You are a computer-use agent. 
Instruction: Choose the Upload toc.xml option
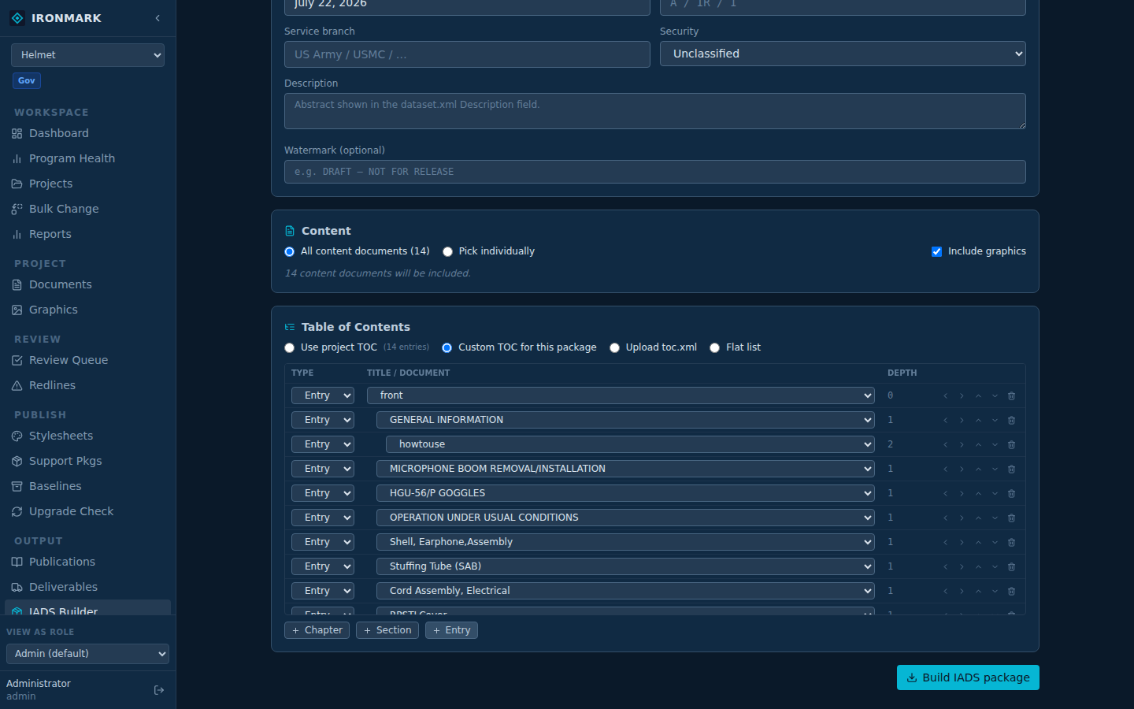pos(615,348)
